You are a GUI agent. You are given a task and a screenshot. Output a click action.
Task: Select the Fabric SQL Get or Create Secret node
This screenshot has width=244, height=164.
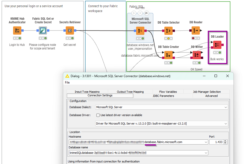coord(43,31)
